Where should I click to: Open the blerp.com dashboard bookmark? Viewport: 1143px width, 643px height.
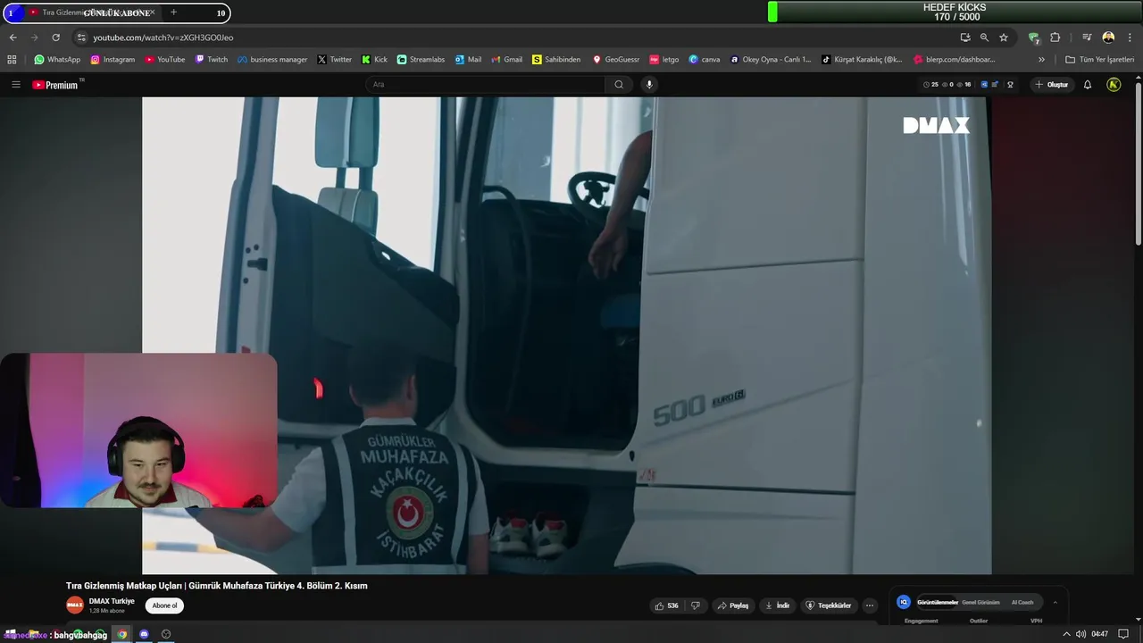point(954,60)
